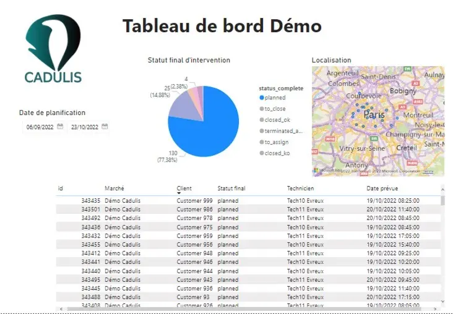
Task: Click the Marché column header
Action: click(x=114, y=188)
